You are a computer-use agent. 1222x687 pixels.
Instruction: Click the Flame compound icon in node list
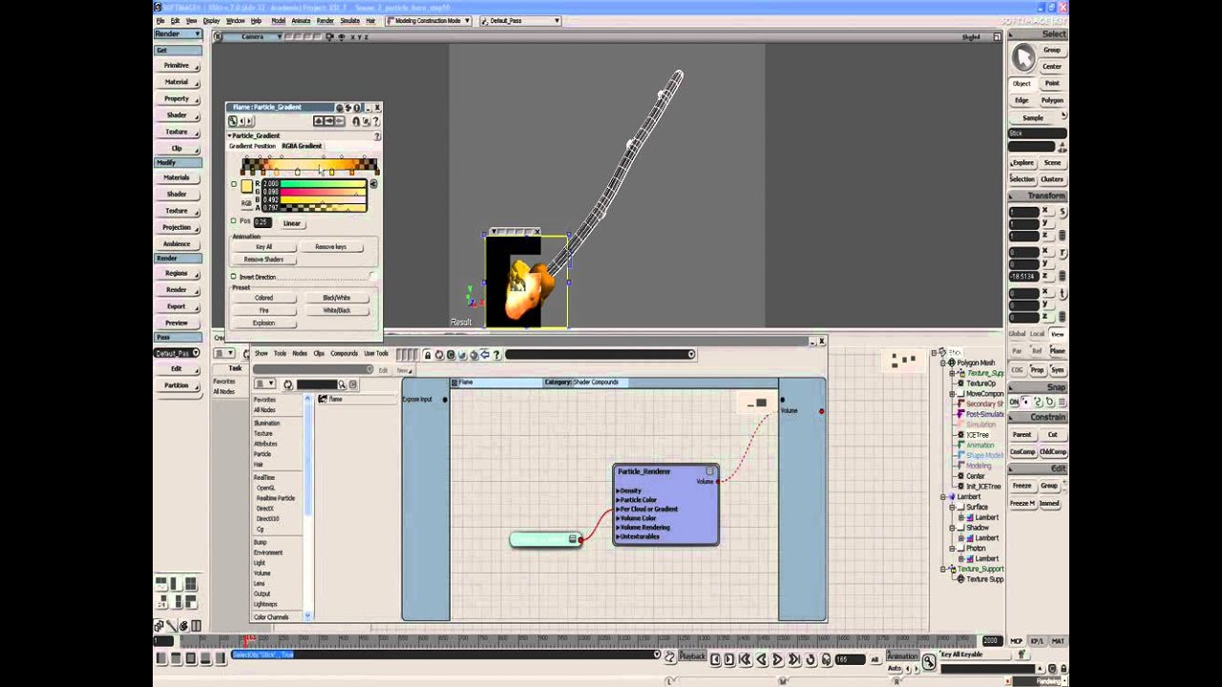tap(322, 399)
